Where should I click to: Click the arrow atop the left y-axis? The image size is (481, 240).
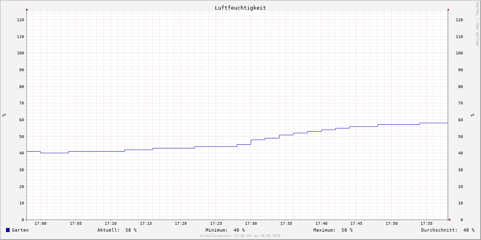click(x=27, y=9)
